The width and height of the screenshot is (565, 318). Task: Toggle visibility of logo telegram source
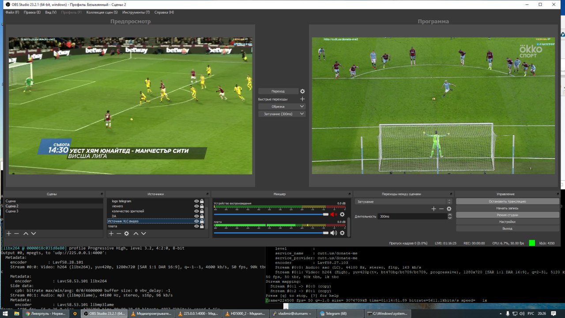coord(196,201)
